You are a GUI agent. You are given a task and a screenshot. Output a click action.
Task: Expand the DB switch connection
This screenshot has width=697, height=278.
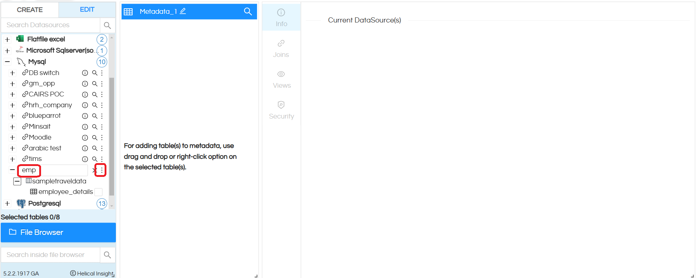coord(12,73)
